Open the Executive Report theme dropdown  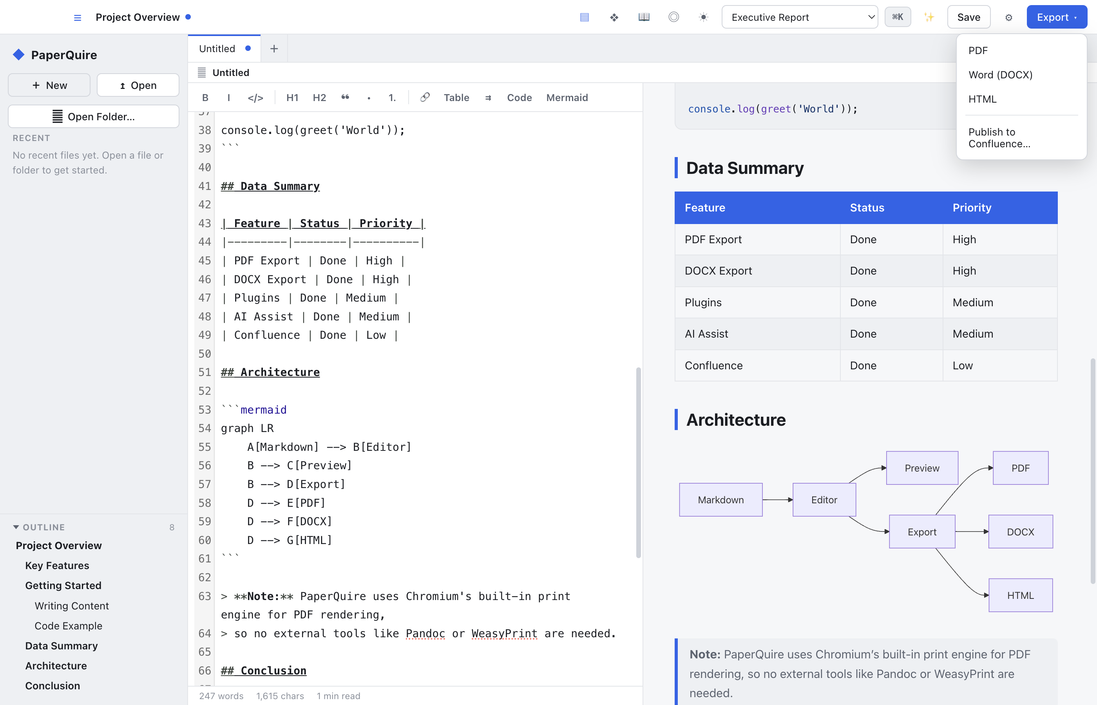[799, 17]
